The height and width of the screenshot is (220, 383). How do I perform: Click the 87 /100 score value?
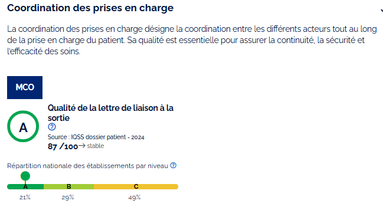[x=63, y=146]
